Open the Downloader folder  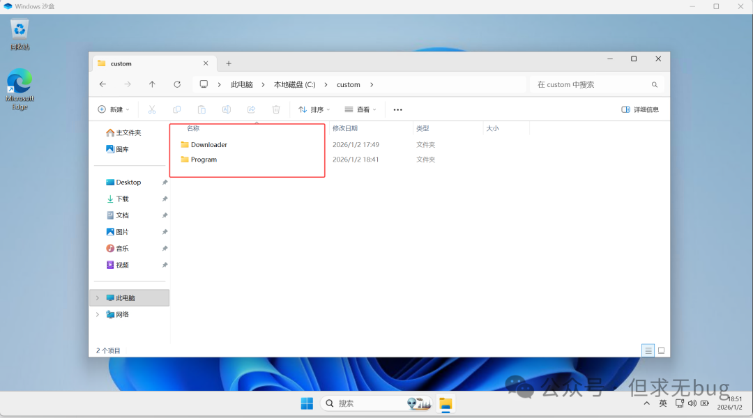coord(208,145)
